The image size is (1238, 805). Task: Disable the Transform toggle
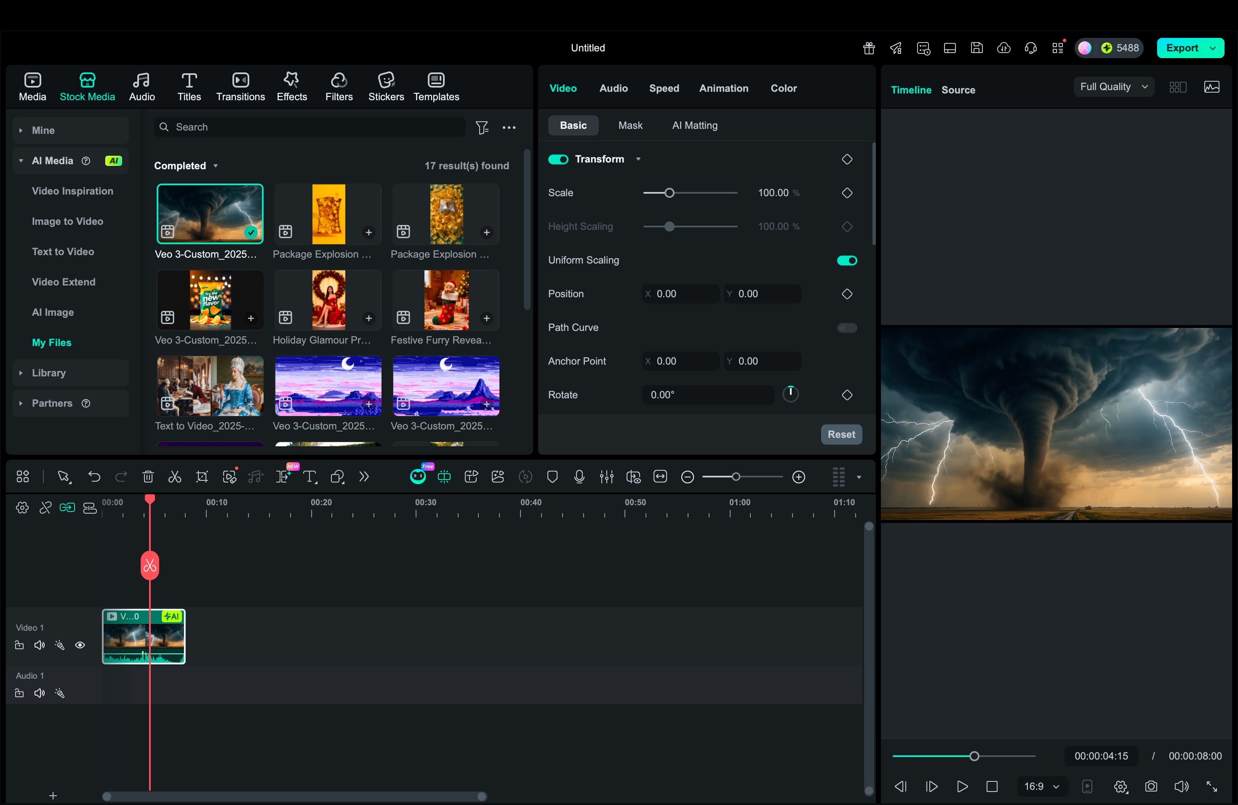pyautogui.click(x=558, y=159)
